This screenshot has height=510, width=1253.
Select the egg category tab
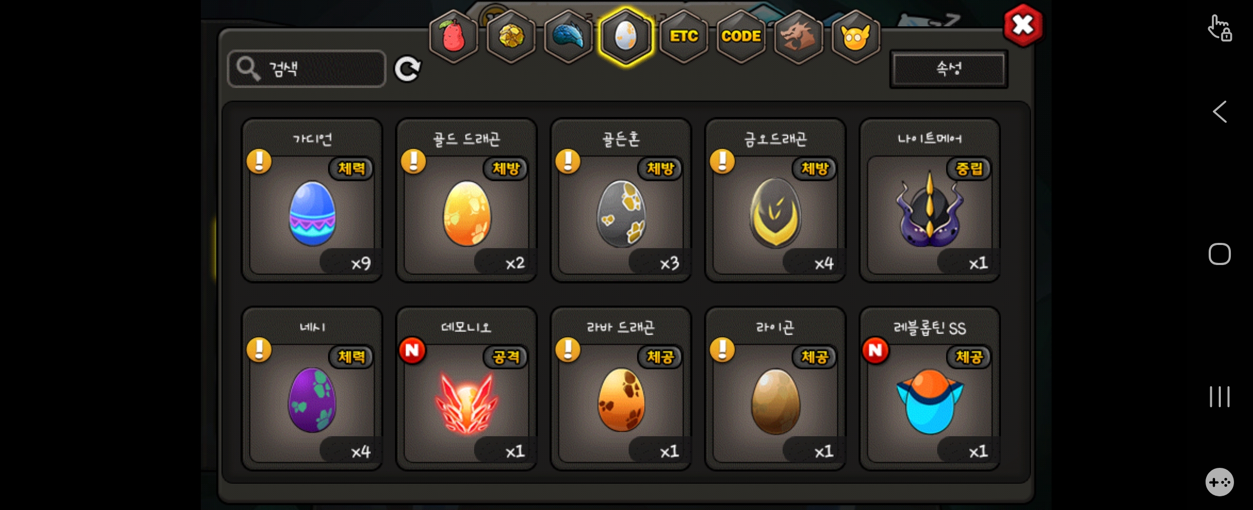pos(626,36)
